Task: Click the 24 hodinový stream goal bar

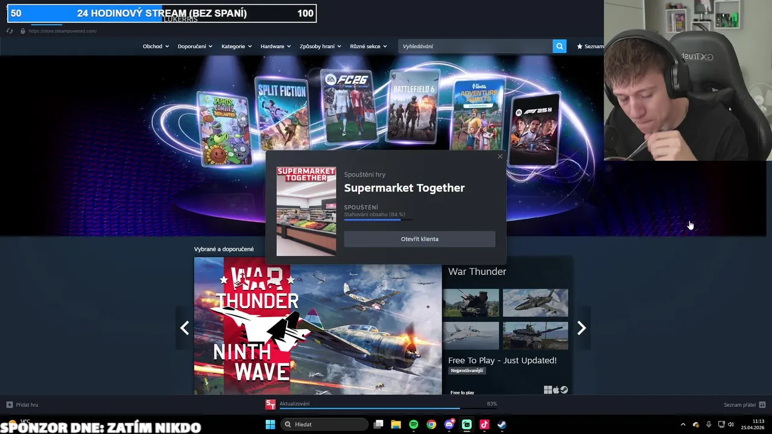Action: click(x=162, y=13)
